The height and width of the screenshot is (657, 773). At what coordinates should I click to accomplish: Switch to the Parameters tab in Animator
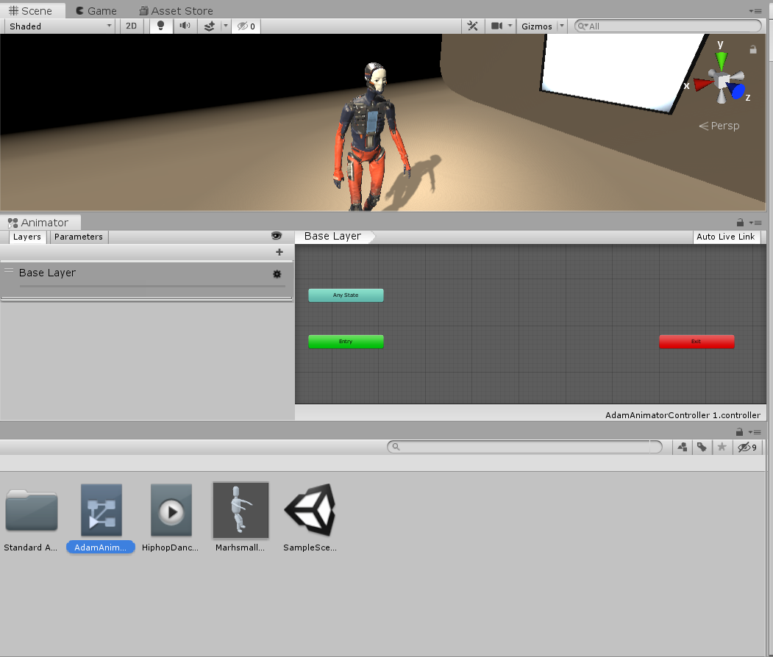(x=79, y=237)
